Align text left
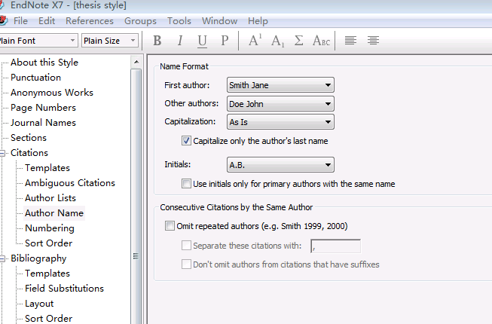The width and height of the screenshot is (492, 324). pos(350,41)
